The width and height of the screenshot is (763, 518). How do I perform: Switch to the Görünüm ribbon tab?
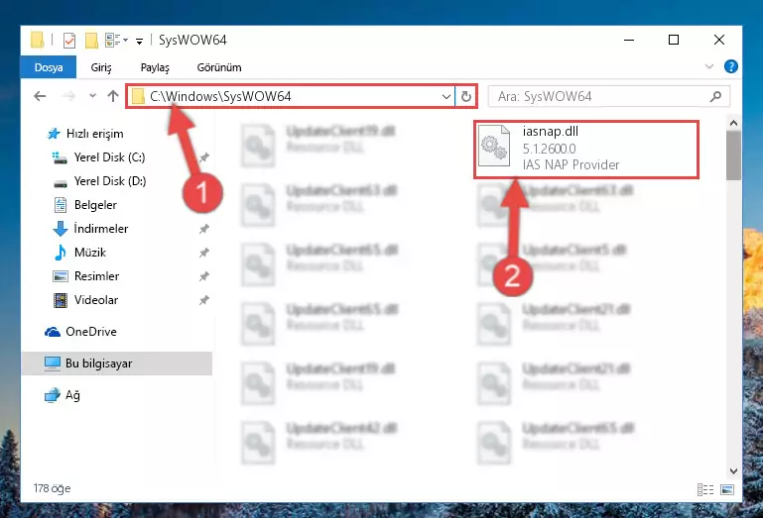click(219, 67)
